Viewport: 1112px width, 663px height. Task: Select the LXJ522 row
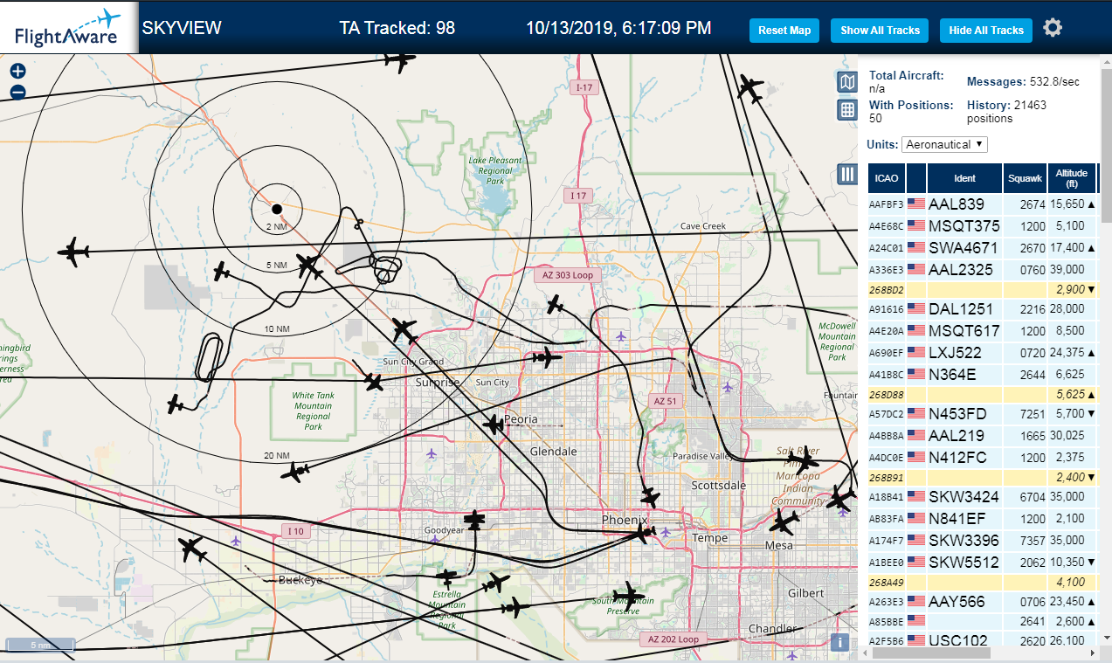(x=983, y=353)
